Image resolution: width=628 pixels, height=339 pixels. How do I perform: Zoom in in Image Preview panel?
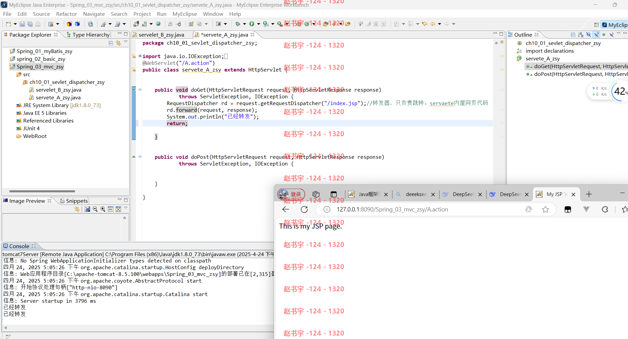coord(103,209)
